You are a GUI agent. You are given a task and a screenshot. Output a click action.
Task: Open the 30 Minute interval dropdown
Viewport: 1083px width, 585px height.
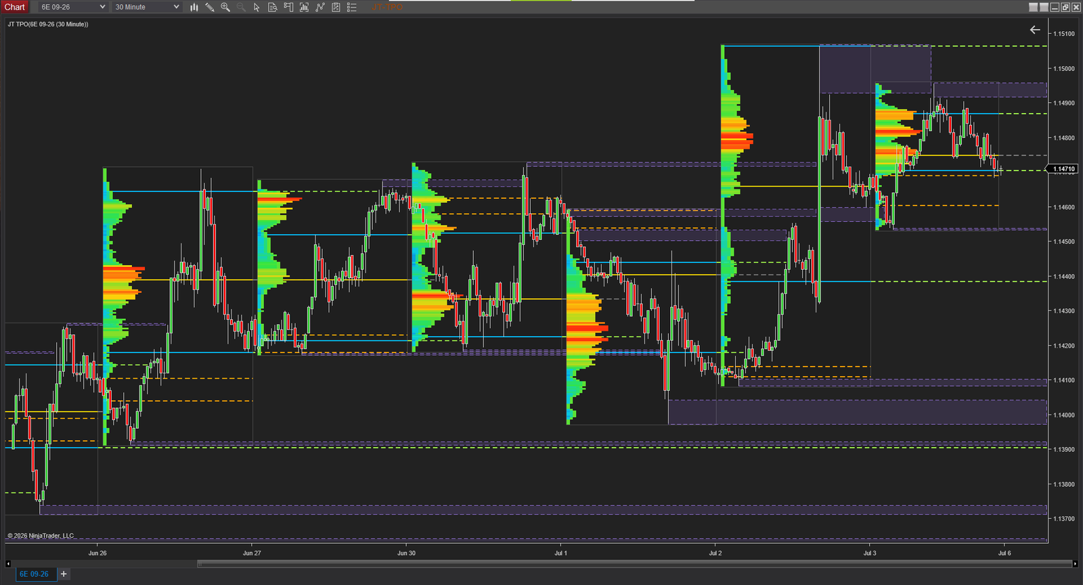pos(147,7)
